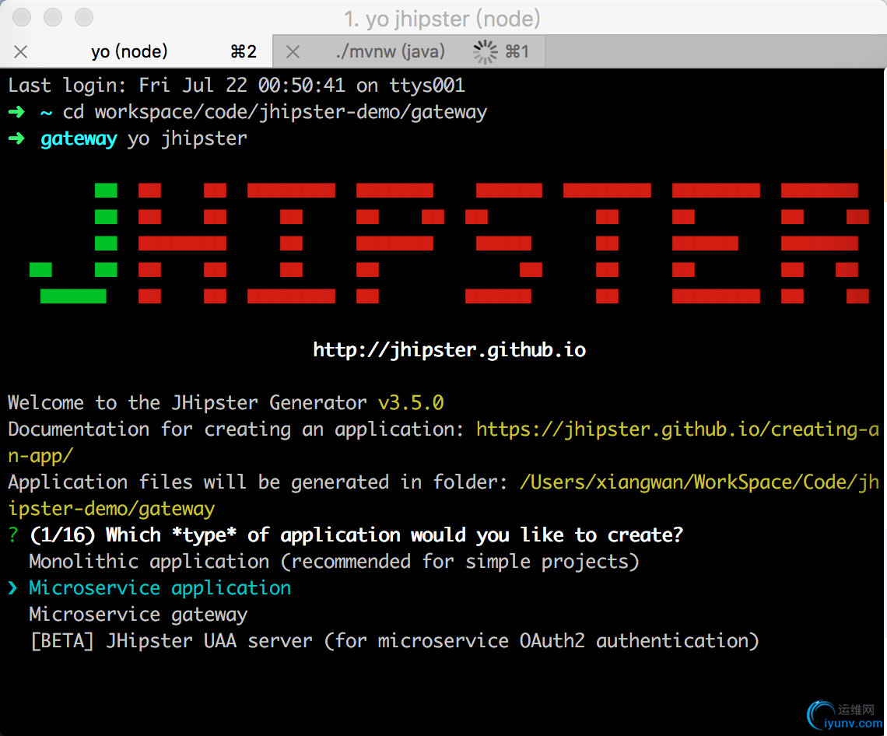Click the 'Welcome to the JHipster Generator' text
The height and width of the screenshot is (736, 887).
pos(188,403)
